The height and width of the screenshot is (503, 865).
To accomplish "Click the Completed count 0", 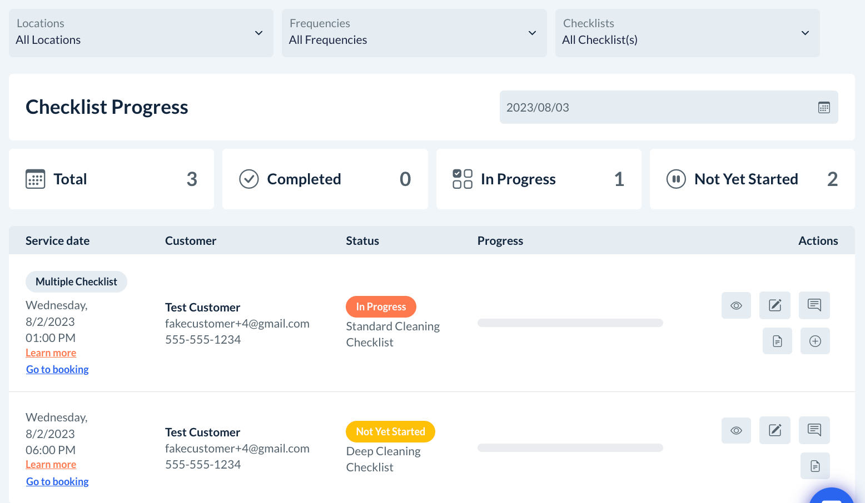I will (x=405, y=179).
